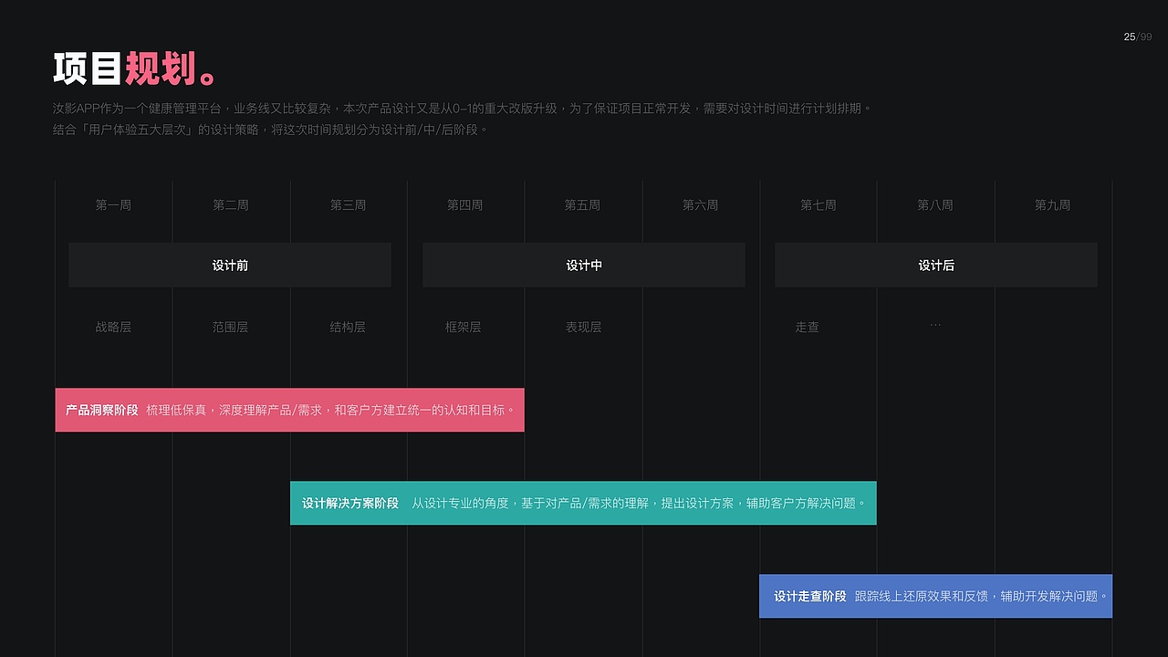Select the 范围层 layer label
Screen dimensions: 1168x657
click(x=230, y=326)
